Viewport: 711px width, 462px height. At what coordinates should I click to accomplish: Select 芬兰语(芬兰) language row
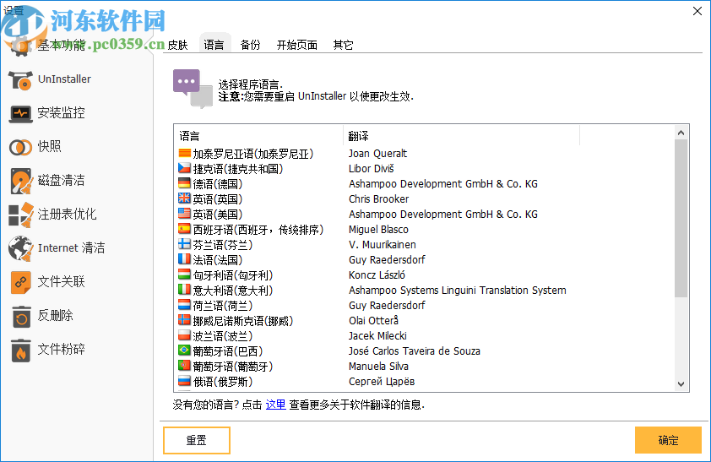point(424,244)
